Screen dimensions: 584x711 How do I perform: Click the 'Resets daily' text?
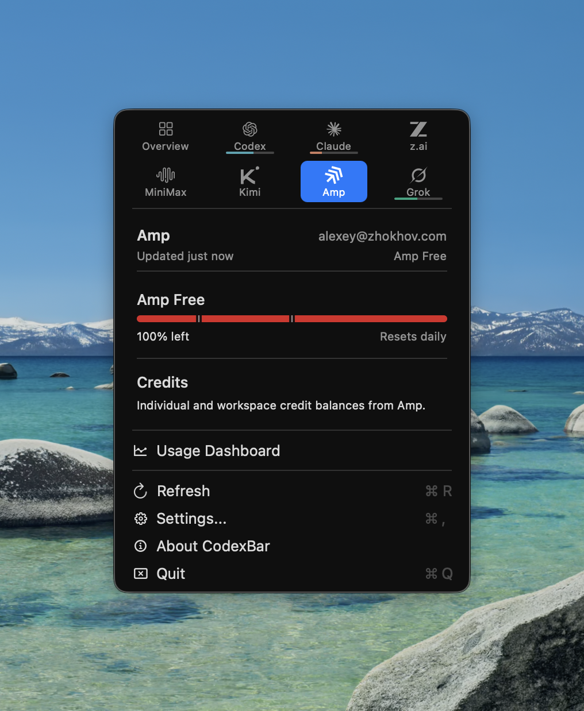pyautogui.click(x=413, y=337)
